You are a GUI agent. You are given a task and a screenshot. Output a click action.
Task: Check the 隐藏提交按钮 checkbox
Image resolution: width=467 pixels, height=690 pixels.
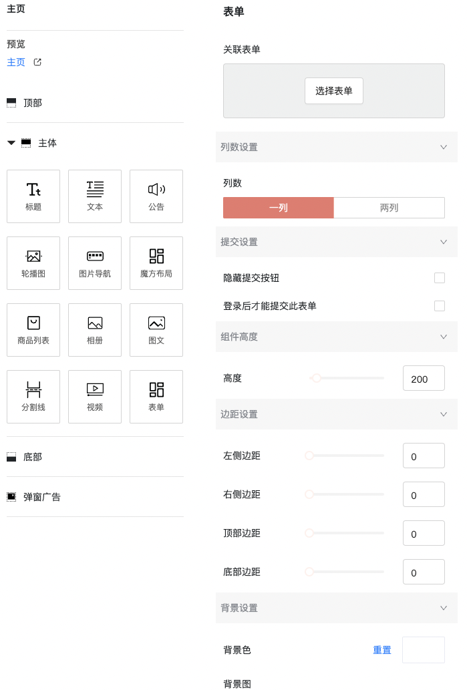point(439,278)
